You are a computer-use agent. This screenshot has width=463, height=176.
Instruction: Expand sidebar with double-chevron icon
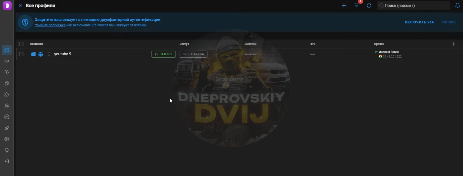(21, 5)
